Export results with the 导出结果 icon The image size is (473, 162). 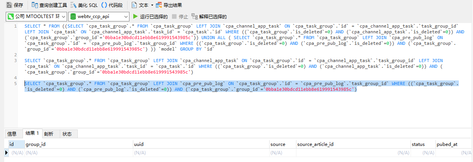[159, 5]
